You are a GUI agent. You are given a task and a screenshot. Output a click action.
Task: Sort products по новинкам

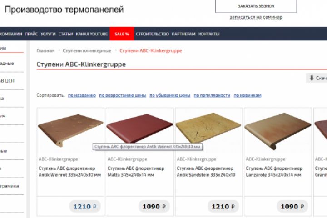[x=248, y=95]
